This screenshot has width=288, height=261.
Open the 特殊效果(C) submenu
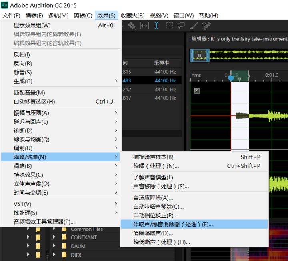(61, 175)
